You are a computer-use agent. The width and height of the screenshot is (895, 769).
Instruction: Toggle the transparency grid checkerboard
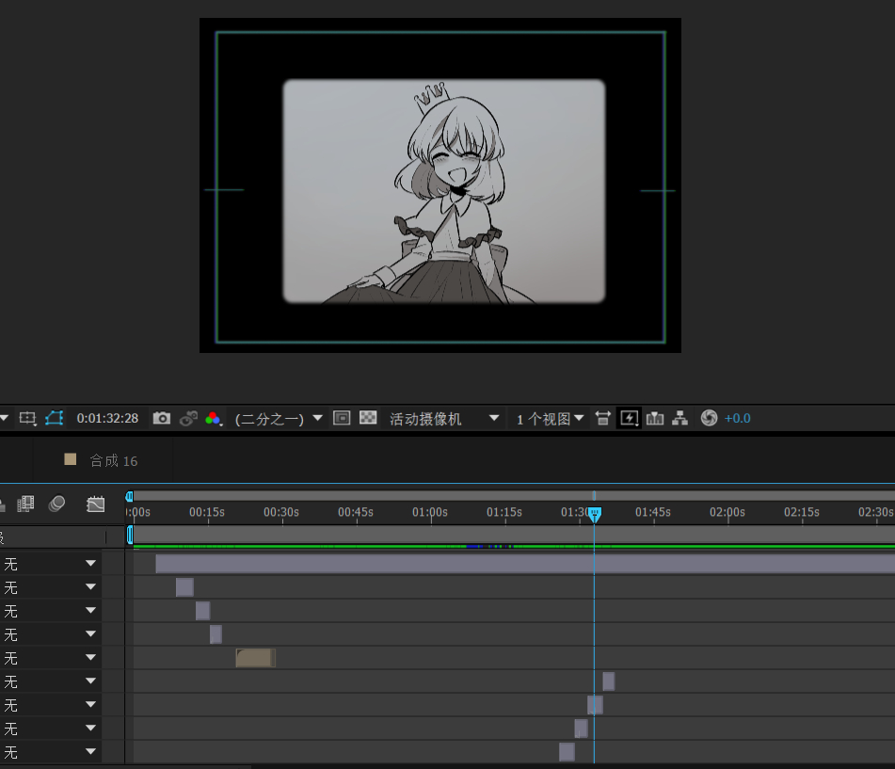click(369, 418)
